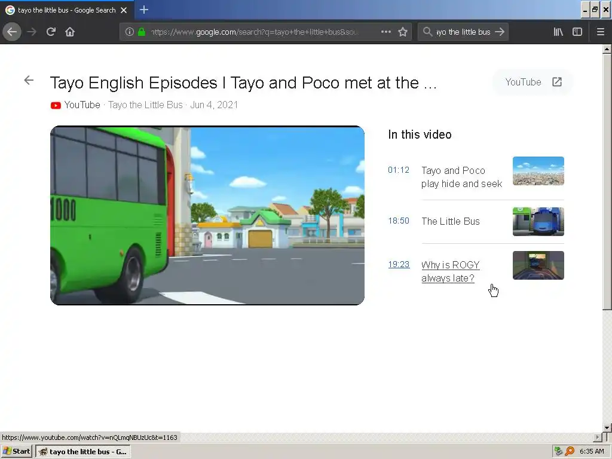The image size is (612, 459).
Task: Submit search with the arrow button
Action: pyautogui.click(x=500, y=32)
